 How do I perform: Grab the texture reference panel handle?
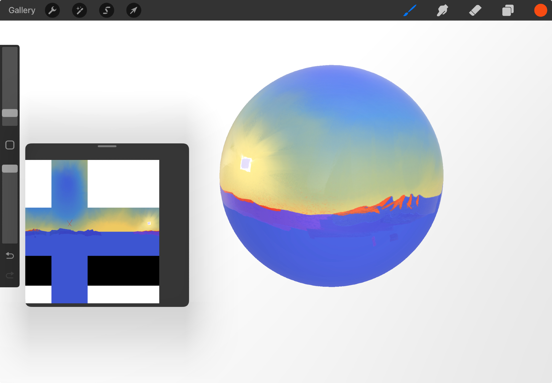click(107, 146)
